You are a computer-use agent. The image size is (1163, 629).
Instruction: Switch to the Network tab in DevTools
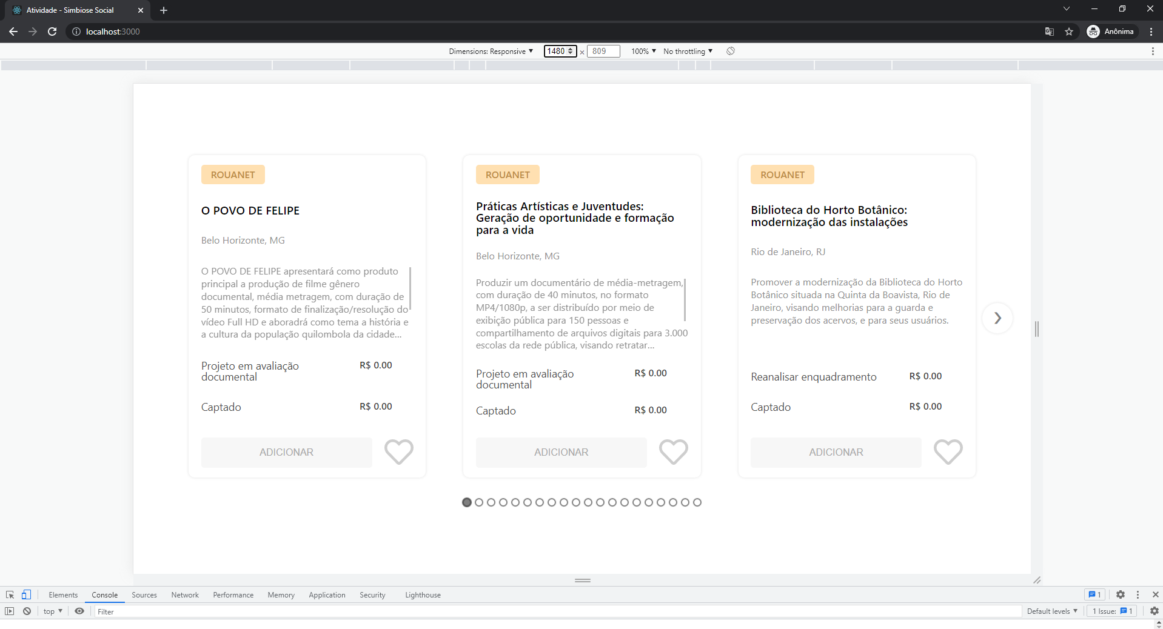(x=184, y=594)
